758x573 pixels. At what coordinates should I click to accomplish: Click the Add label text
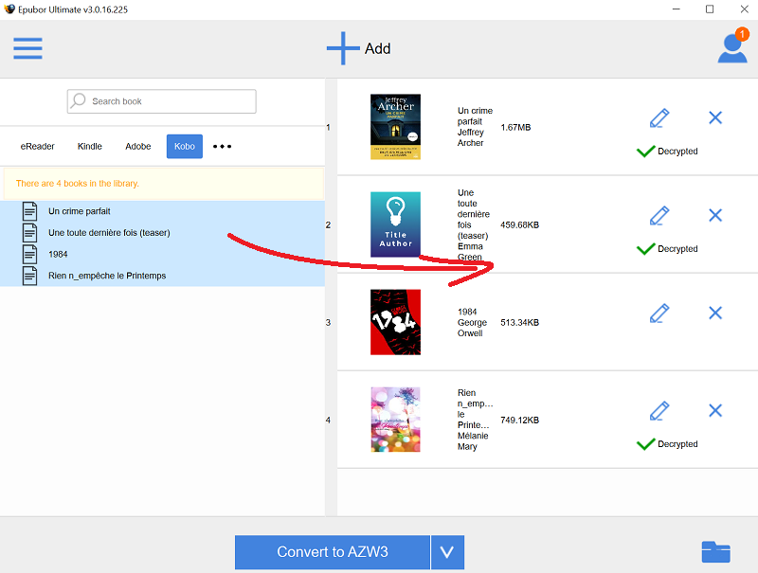[377, 49]
